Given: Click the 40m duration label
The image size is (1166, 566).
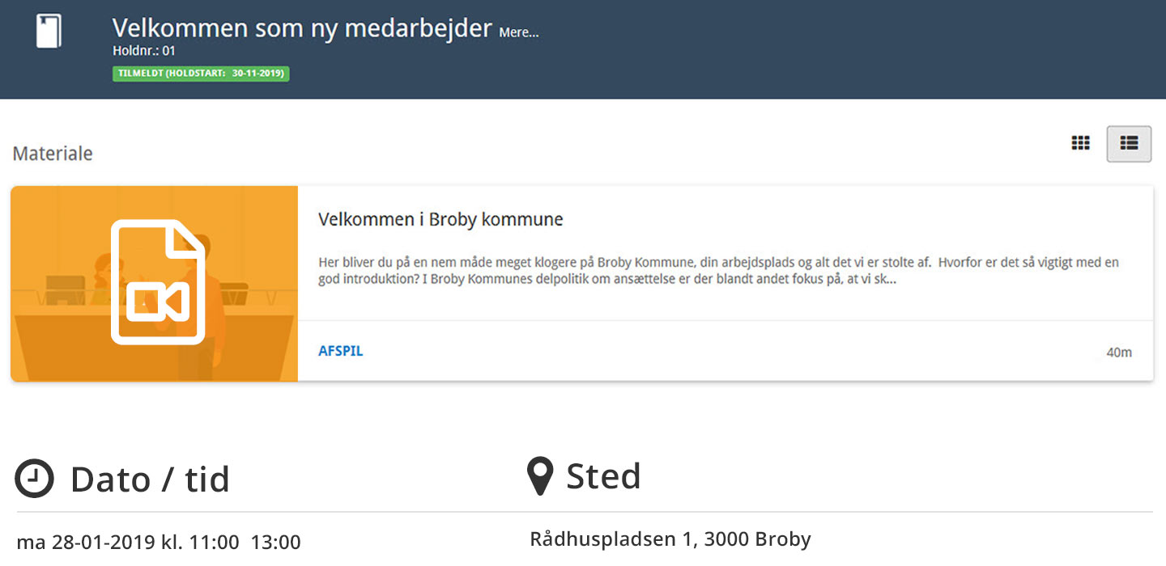Looking at the screenshot, I should (x=1119, y=353).
